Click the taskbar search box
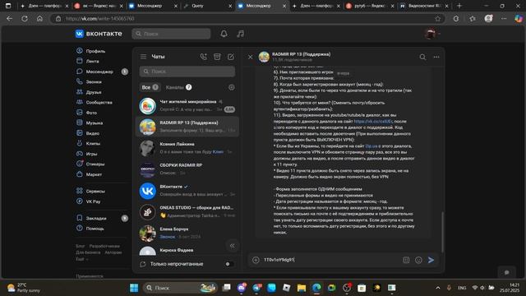The width and height of the screenshot is (526, 296). click(181, 288)
